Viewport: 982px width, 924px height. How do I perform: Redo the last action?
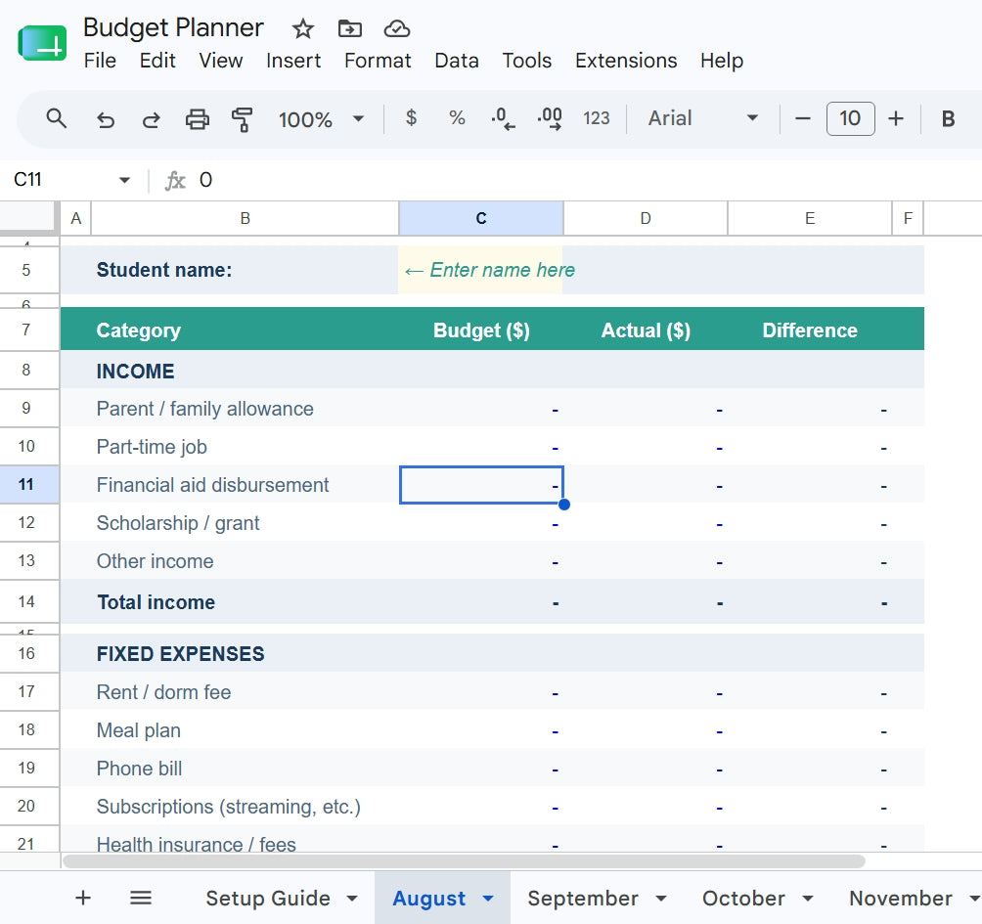coord(151,119)
